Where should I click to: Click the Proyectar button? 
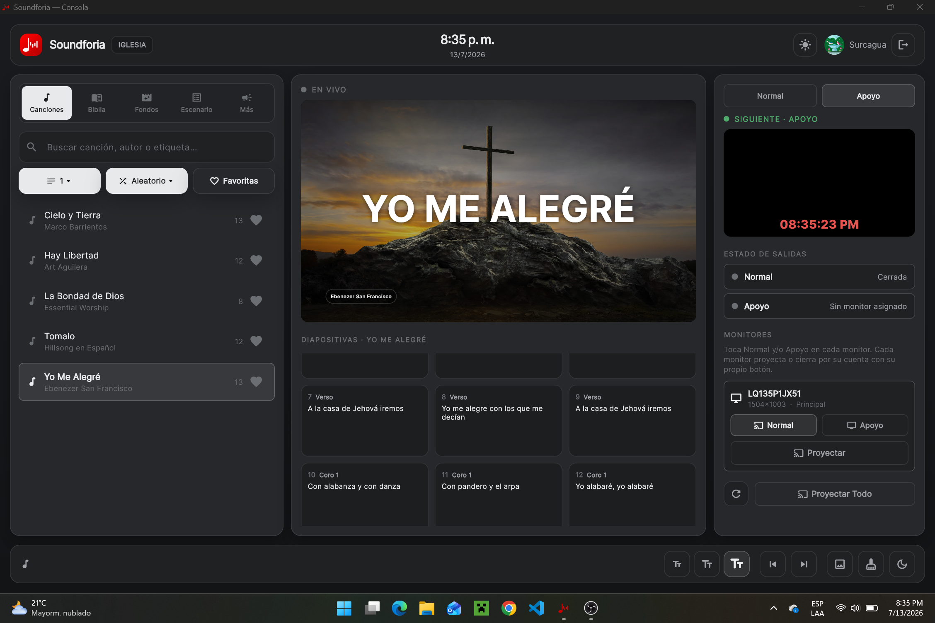(x=819, y=453)
